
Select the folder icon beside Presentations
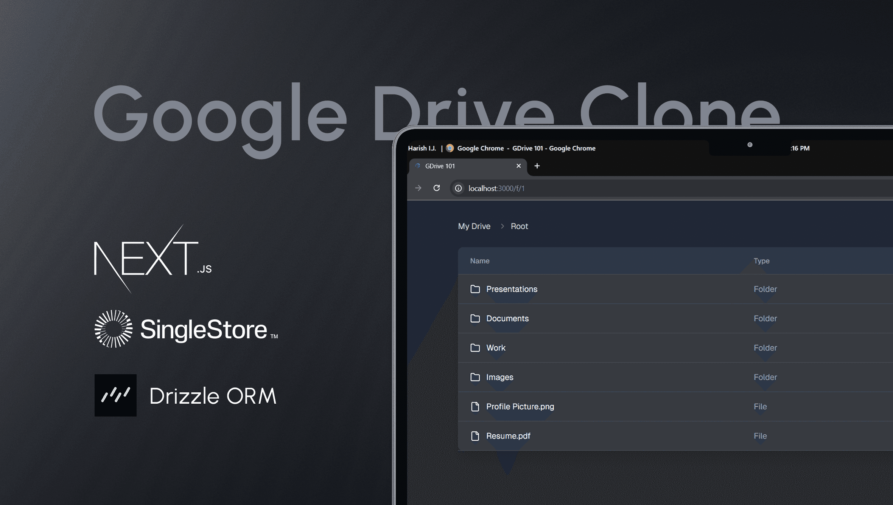476,289
